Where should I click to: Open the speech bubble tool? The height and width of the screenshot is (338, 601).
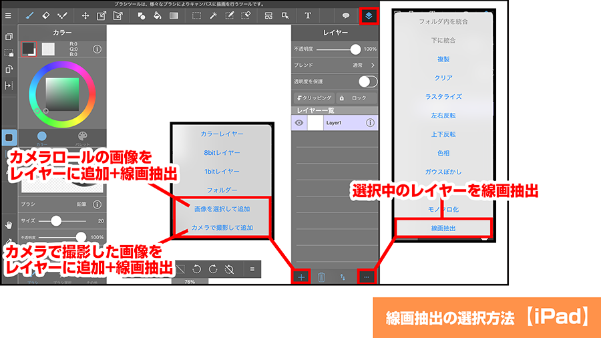click(346, 16)
